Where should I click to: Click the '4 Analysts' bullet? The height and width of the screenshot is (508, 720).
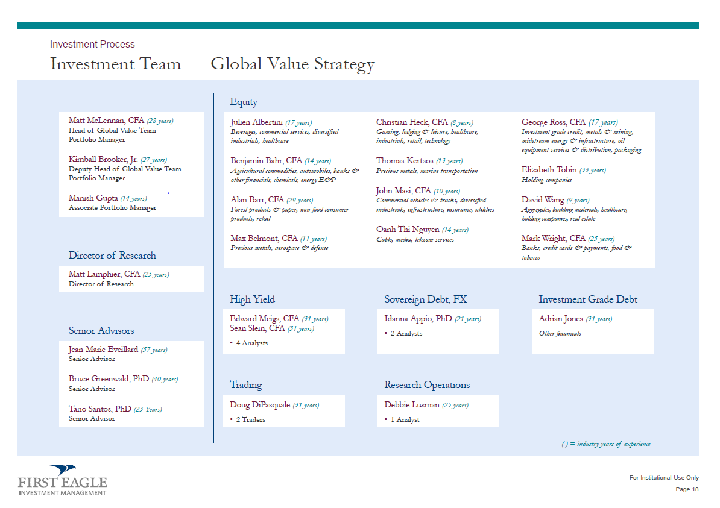coord(249,343)
